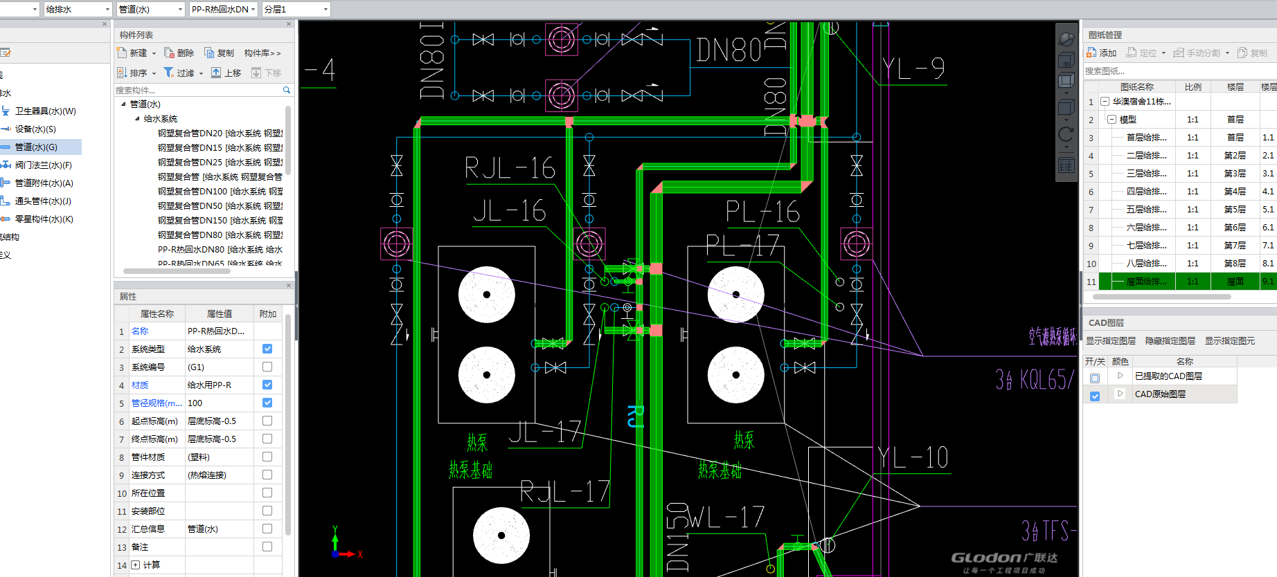
Task: Click the 管径规格 value cell 100
Action: (x=219, y=403)
